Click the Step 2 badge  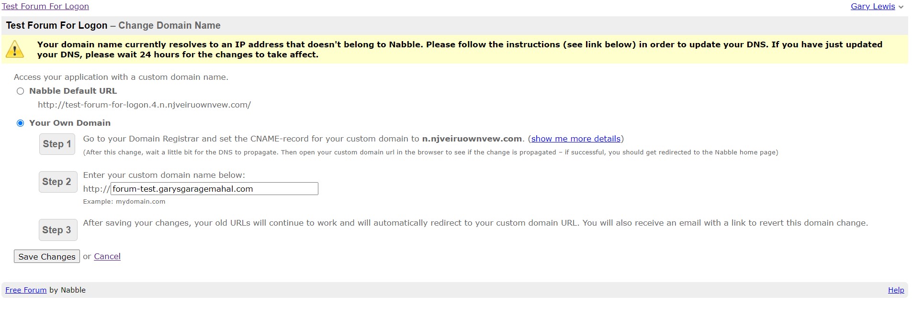[x=57, y=182]
